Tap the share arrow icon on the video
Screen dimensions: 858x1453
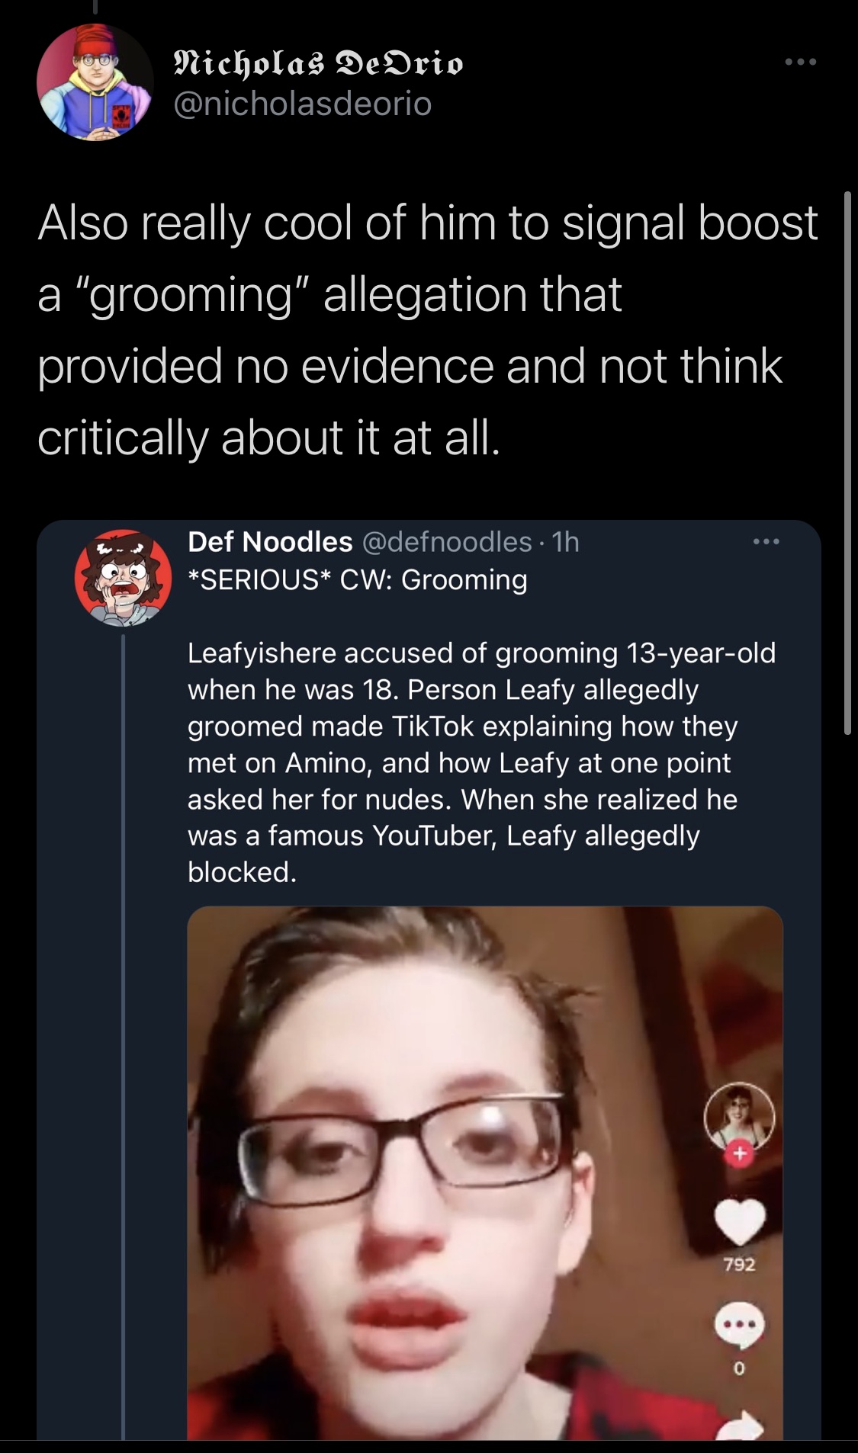pos(739,1425)
